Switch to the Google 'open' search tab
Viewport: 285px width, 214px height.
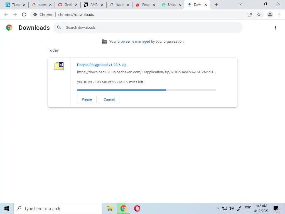tap(42, 5)
